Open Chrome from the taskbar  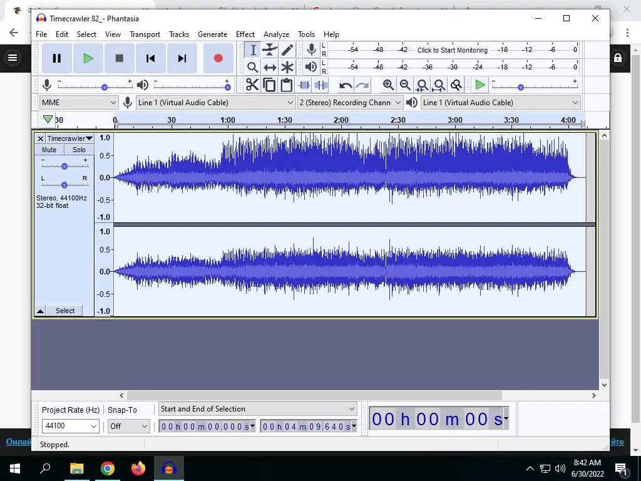coord(108,468)
